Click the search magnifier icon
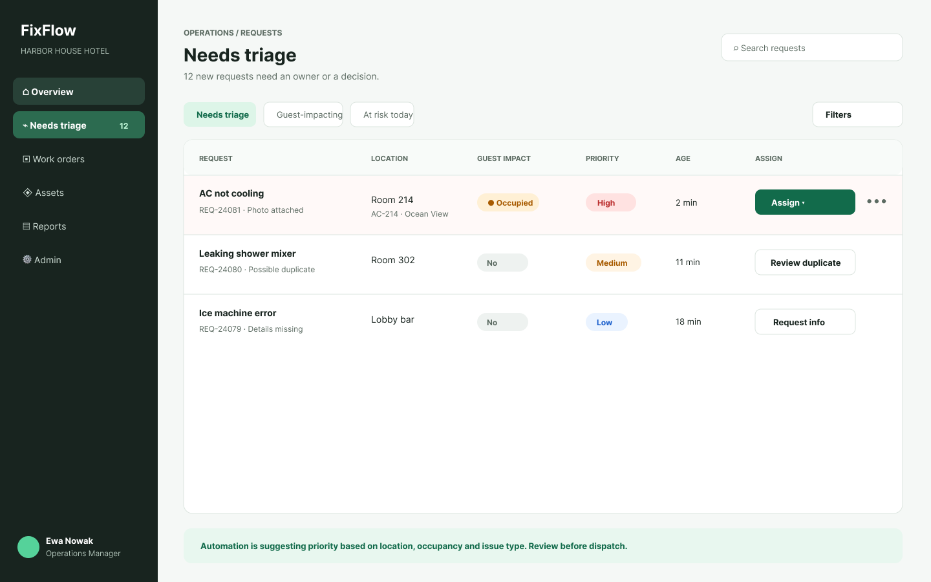 tap(736, 48)
